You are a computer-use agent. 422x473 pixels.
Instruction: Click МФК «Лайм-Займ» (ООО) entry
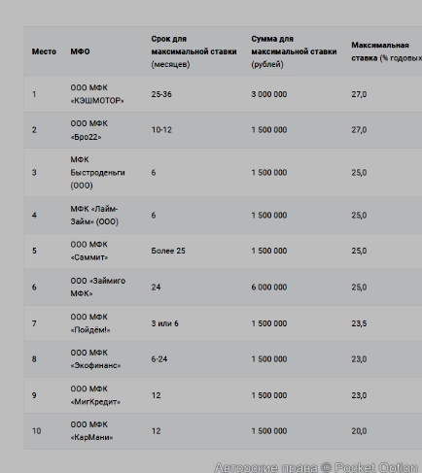click(x=94, y=216)
